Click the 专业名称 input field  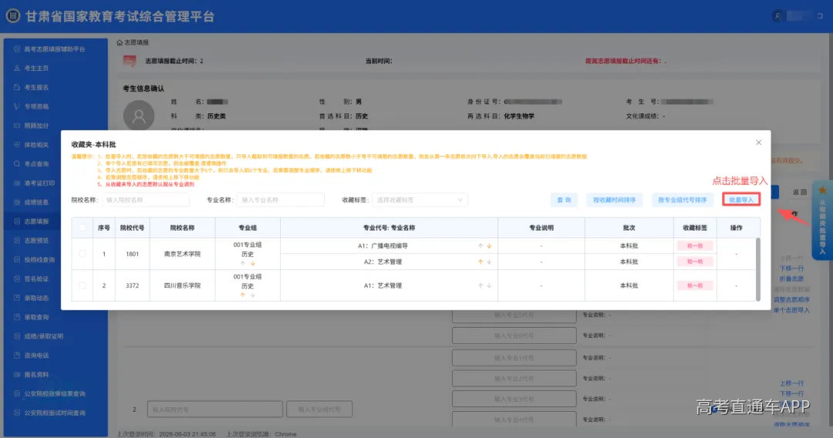point(280,200)
